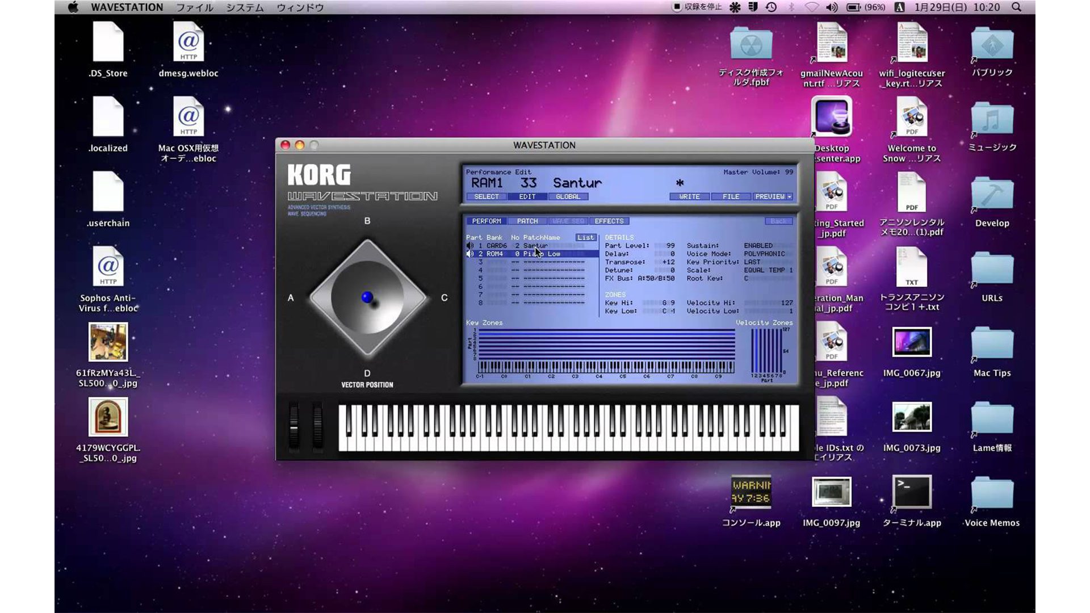The width and height of the screenshot is (1090, 613).
Task: Select the Voice Memos folder icon
Action: tap(992, 494)
